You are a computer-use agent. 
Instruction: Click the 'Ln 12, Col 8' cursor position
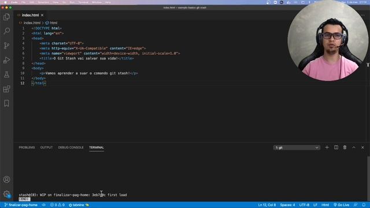[267, 205]
